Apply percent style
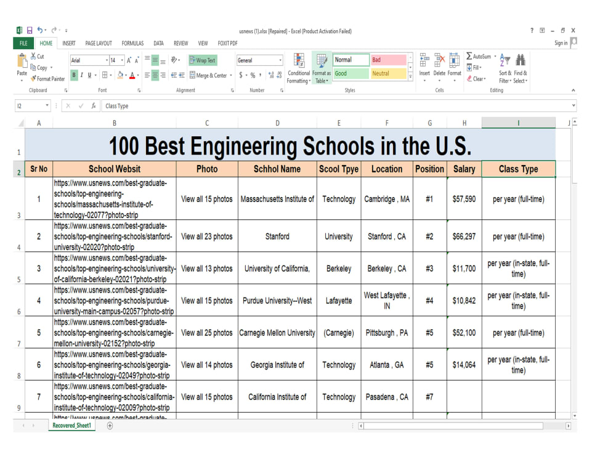Image resolution: width=616 pixels, height=462 pixels. pos(253,75)
